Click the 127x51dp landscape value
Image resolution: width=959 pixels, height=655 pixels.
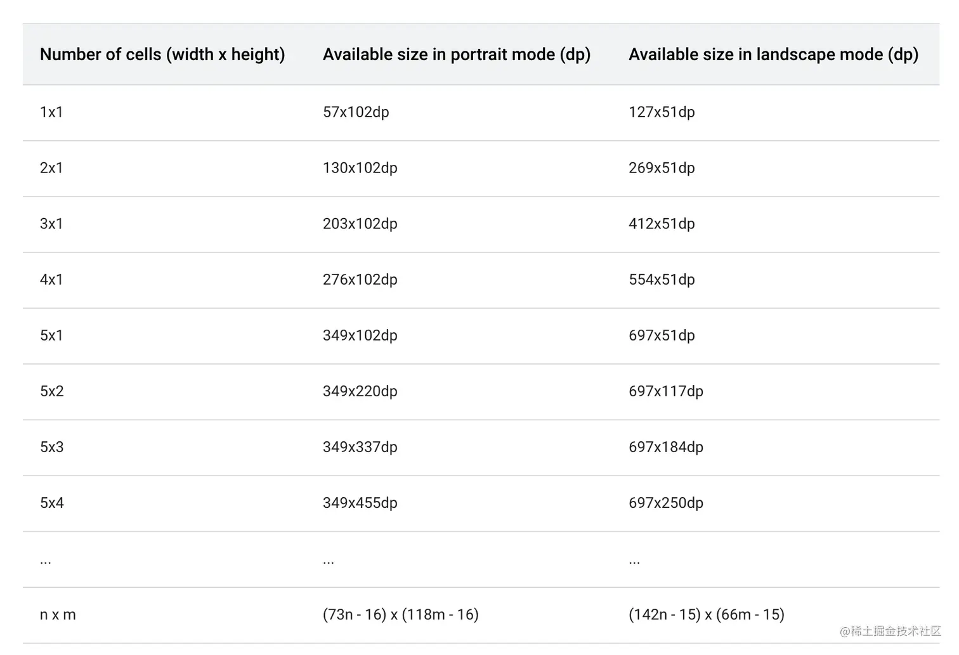click(662, 112)
